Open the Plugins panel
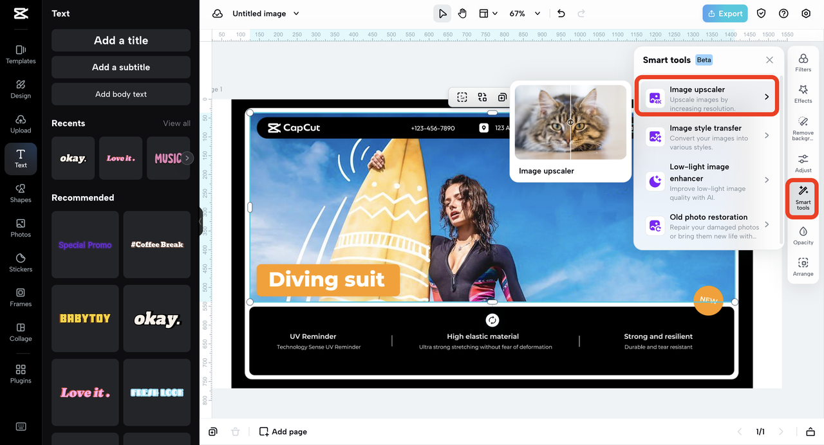This screenshot has height=445, width=824. click(21, 374)
